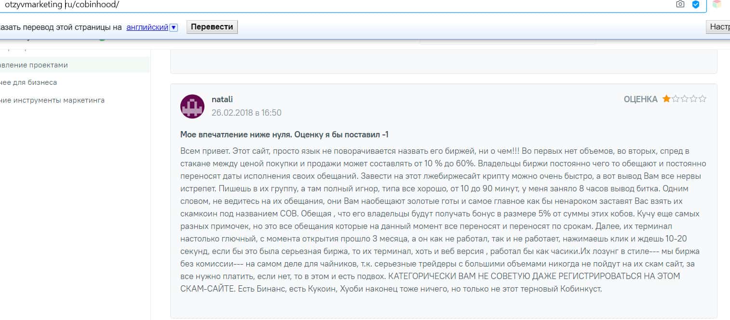Click the address bar URL field
730x320 pixels.
tap(289, 5)
